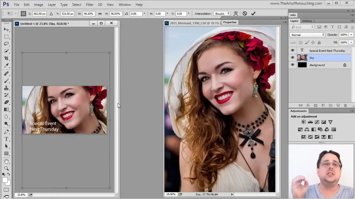Select the Brush tool
The height and width of the screenshot is (199, 355).
[x=6, y=81]
